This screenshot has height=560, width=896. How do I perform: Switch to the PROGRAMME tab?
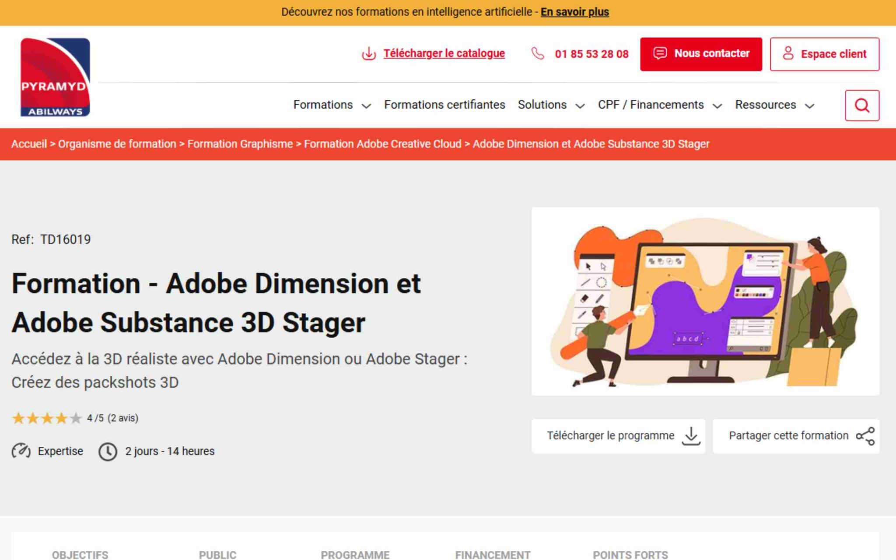pyautogui.click(x=355, y=554)
